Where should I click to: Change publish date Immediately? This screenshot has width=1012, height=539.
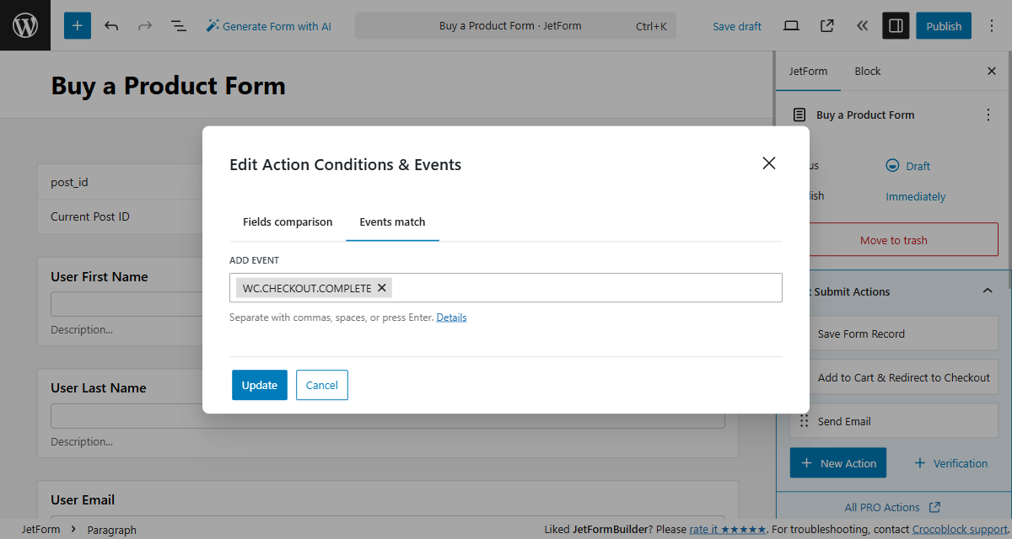pos(915,196)
